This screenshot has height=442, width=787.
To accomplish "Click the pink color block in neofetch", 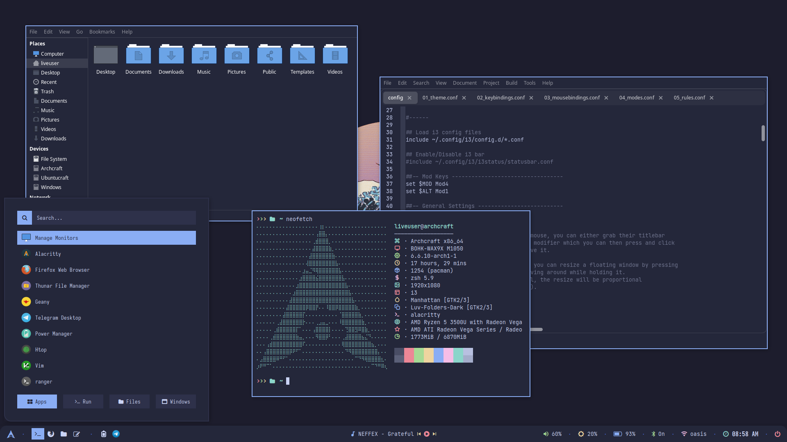I will click(x=448, y=355).
